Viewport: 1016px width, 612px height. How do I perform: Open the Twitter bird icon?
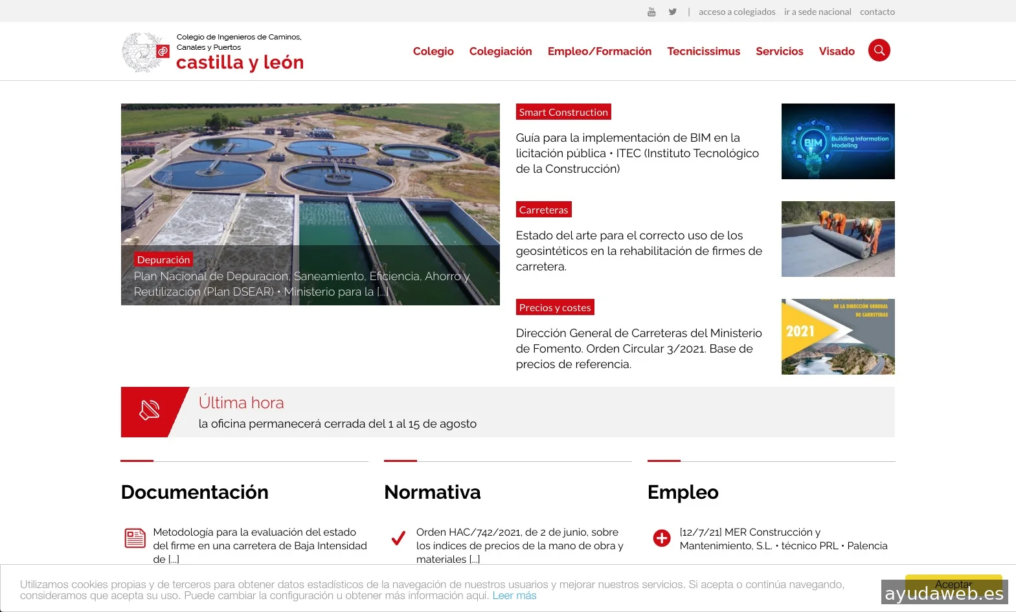[673, 12]
